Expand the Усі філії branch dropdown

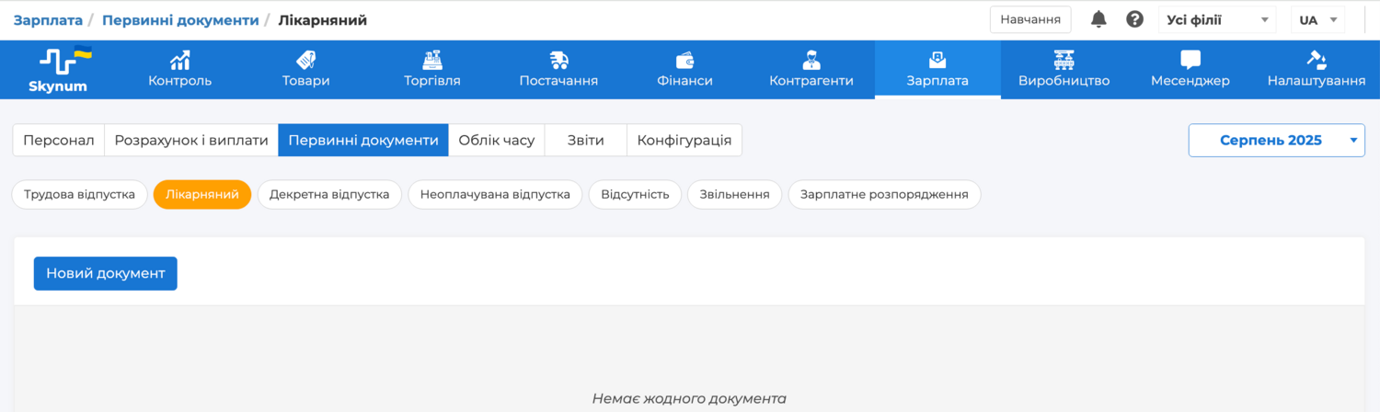pyautogui.click(x=1217, y=19)
